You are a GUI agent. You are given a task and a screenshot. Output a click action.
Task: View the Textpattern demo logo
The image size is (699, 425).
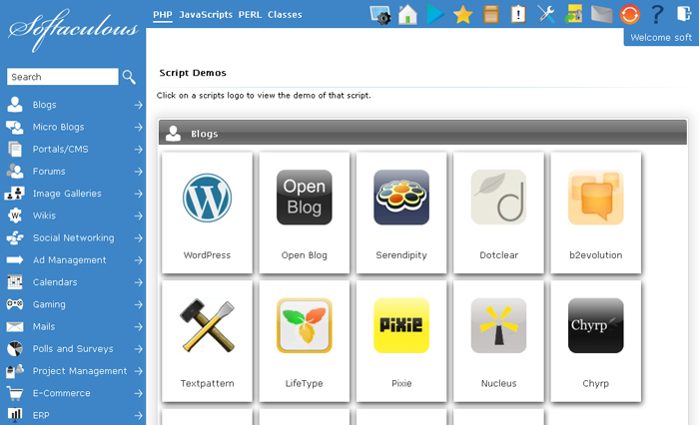coord(207,325)
